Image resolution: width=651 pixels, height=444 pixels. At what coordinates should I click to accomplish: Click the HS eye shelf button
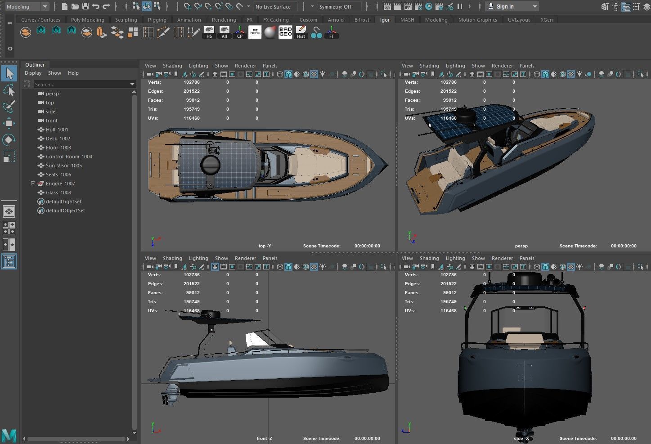tap(209, 32)
